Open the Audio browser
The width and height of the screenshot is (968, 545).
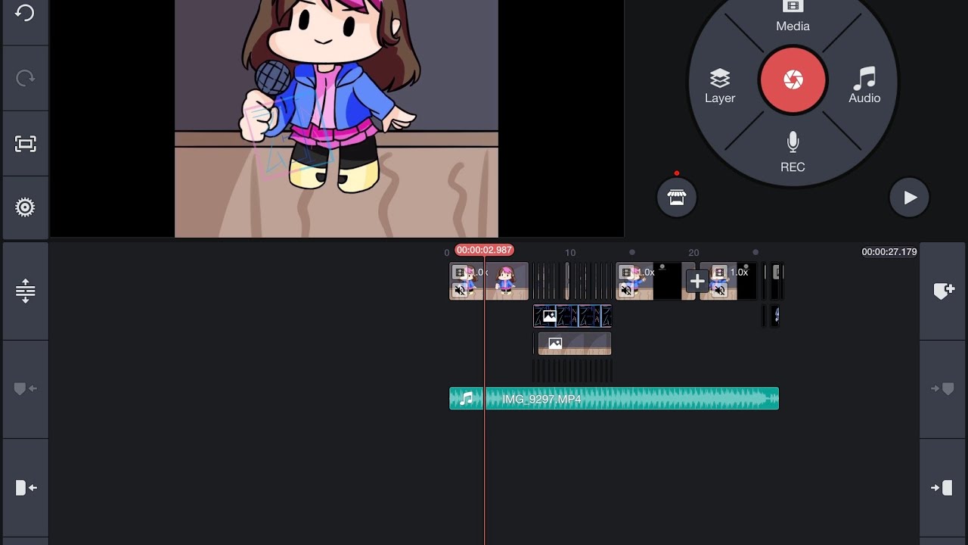click(864, 85)
